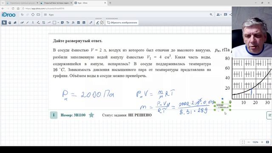Click the star next to Номер 3B1100

91,115
